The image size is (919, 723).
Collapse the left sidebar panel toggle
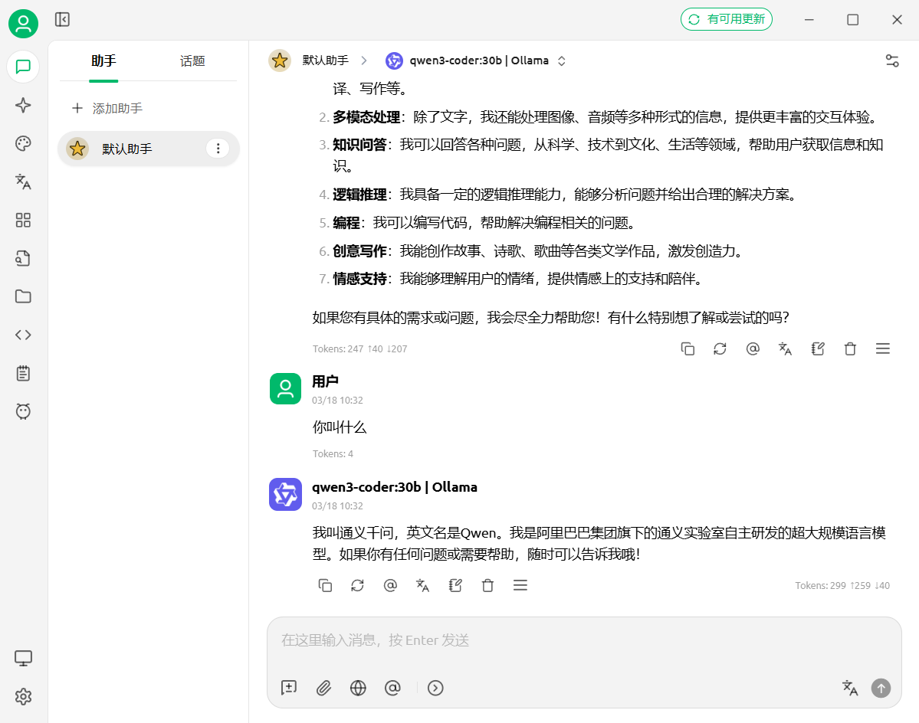coord(62,20)
